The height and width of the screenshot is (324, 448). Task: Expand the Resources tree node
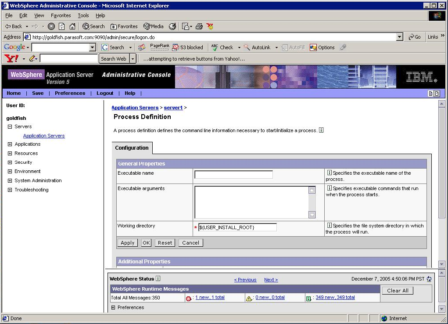(x=10, y=153)
